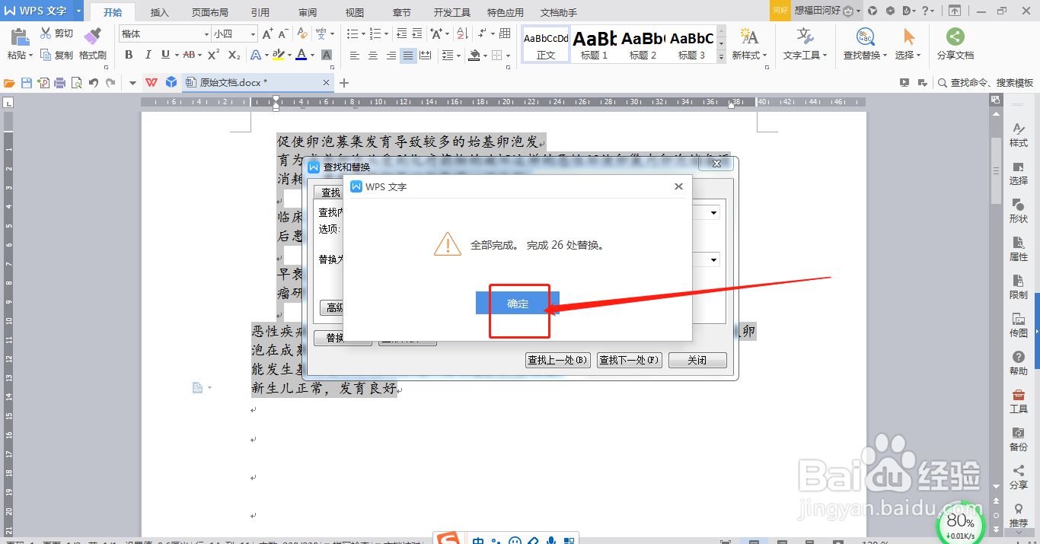Image resolution: width=1040 pixels, height=544 pixels.
Task: Toggle underline formatting
Action: 165,55
